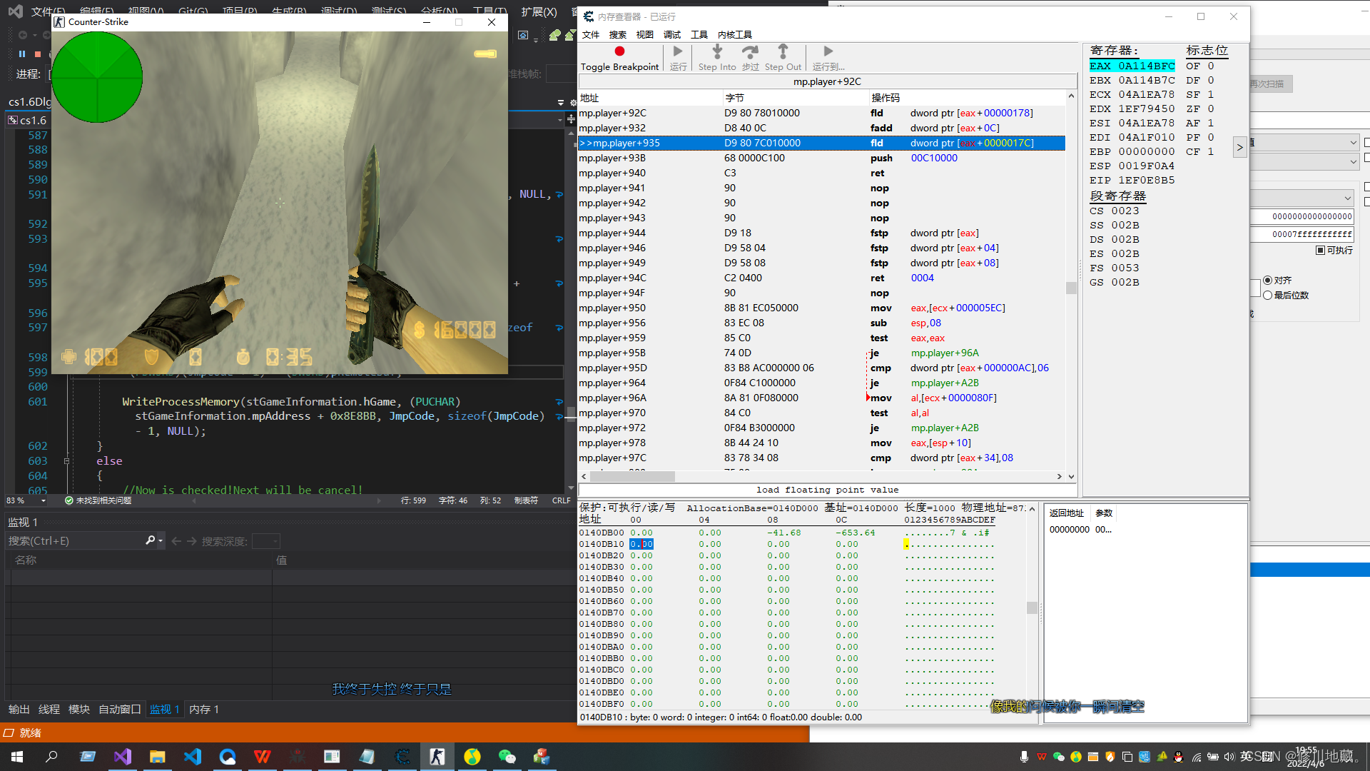This screenshot has height=771, width=1370.
Task: Open the 工具 menu in Memory Viewer
Action: (699, 34)
